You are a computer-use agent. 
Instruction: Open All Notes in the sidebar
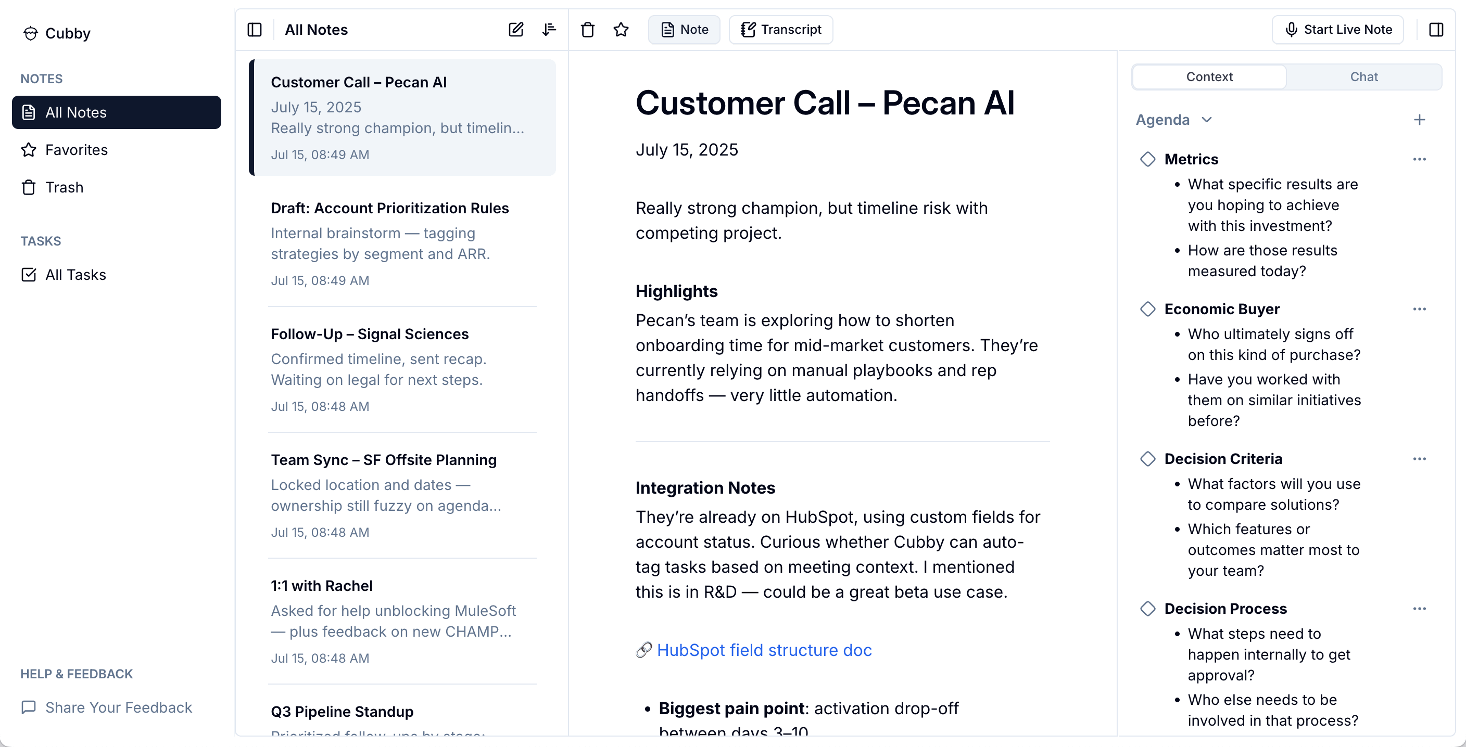click(x=117, y=112)
